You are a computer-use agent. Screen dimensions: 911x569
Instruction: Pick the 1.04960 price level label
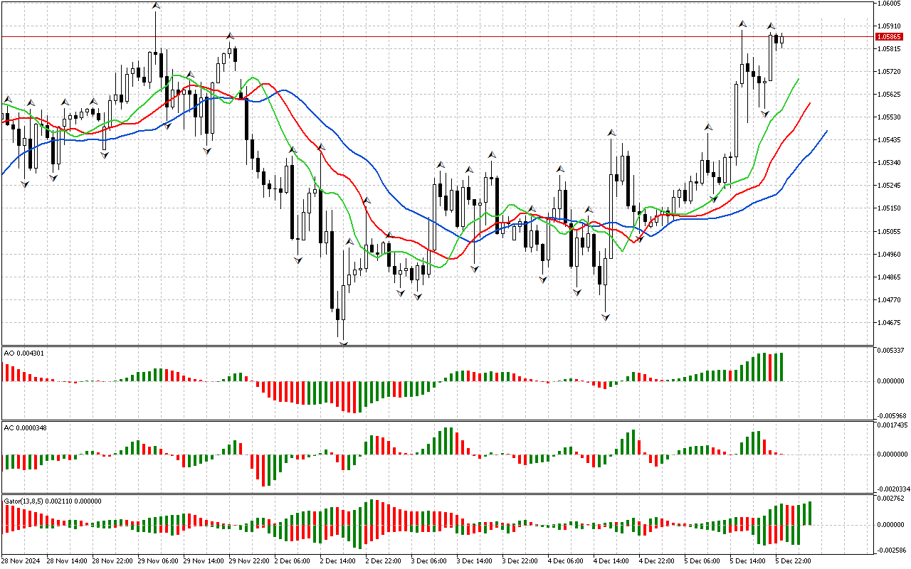(x=890, y=255)
